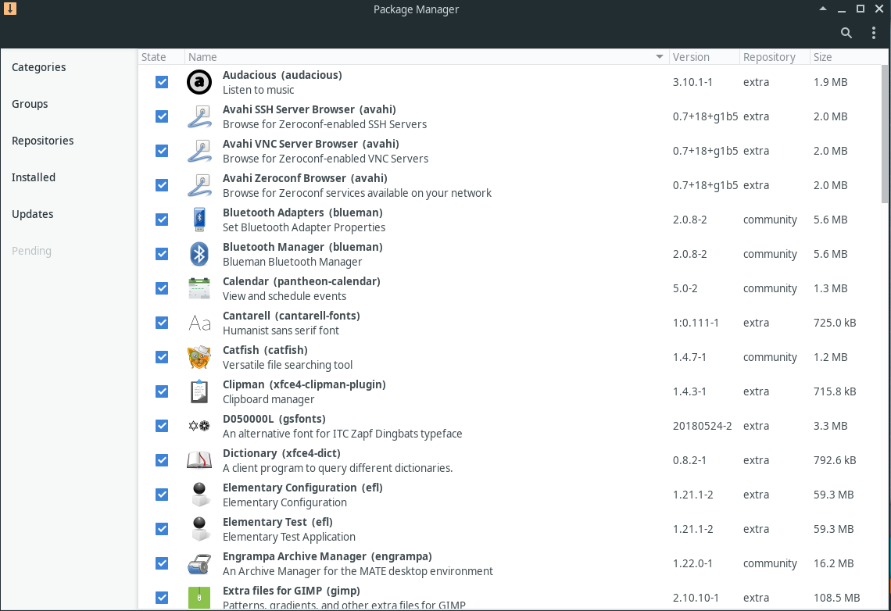Click the Engrampa Archive Manager icon

point(199,563)
